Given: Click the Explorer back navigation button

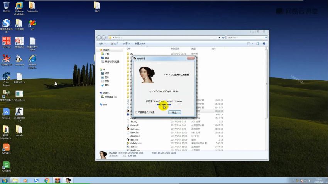Looking at the screenshot, I should (99, 38).
